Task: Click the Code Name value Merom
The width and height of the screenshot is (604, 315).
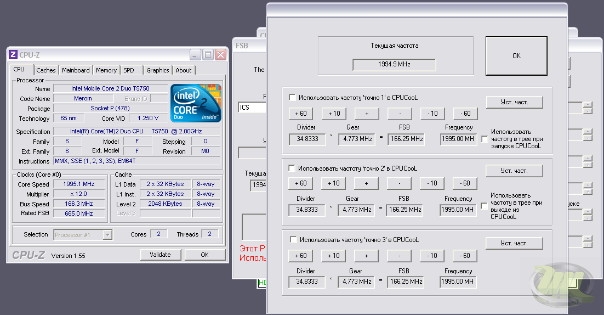Action: coord(83,98)
